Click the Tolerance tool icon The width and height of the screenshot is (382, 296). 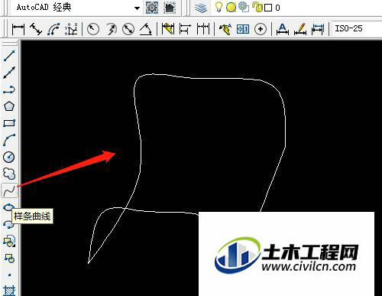pyautogui.click(x=243, y=29)
